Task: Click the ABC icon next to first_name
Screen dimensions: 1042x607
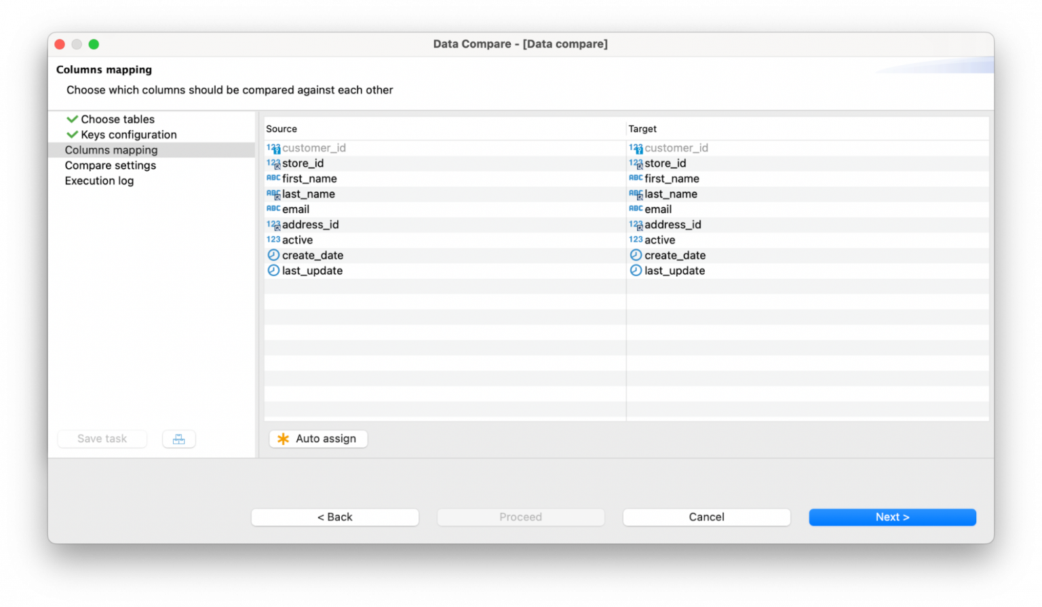Action: coord(273,178)
